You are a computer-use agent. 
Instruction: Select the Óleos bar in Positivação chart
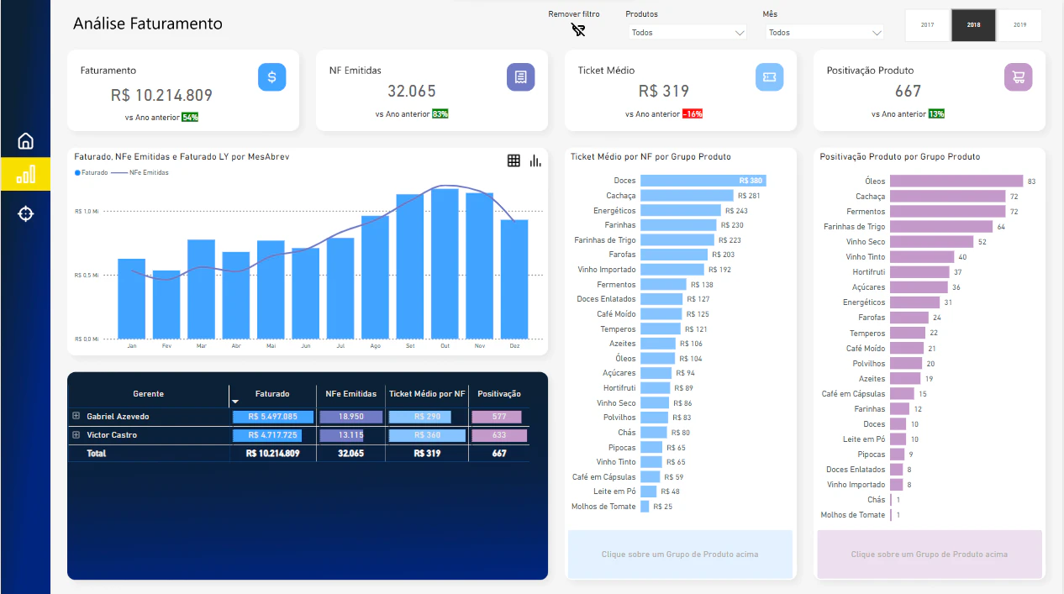tap(956, 181)
